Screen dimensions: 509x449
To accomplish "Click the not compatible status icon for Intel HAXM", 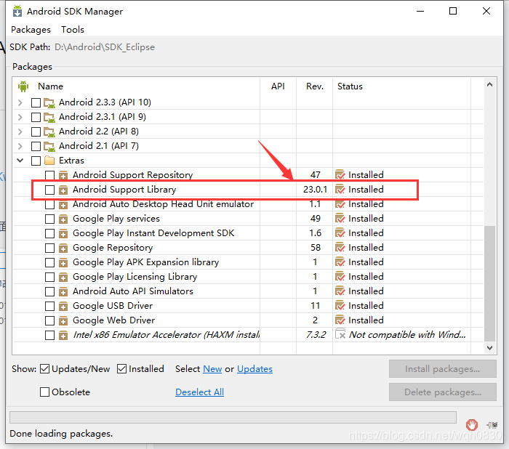I will coord(340,333).
